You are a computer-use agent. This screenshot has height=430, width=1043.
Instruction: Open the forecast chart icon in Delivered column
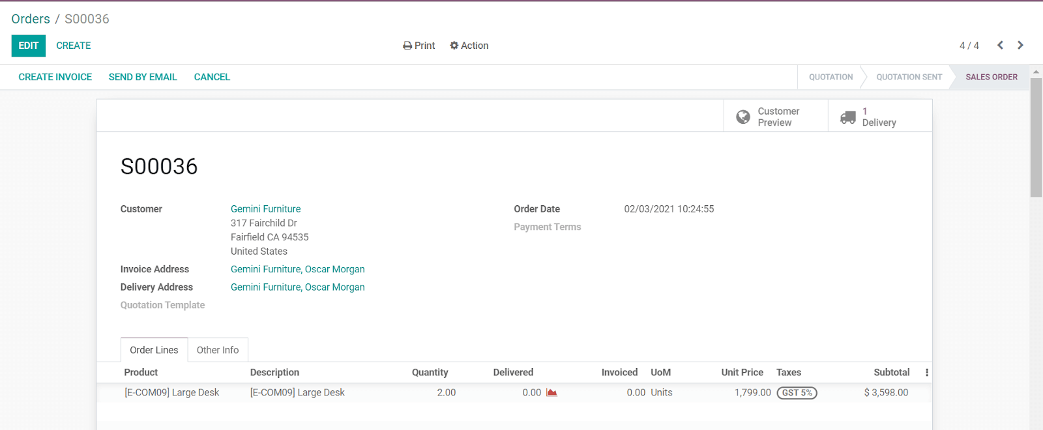pos(551,392)
